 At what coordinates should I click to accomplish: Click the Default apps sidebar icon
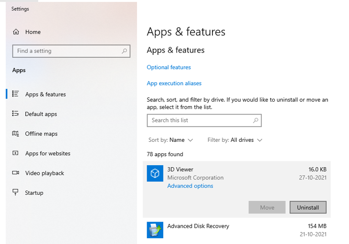(15, 114)
